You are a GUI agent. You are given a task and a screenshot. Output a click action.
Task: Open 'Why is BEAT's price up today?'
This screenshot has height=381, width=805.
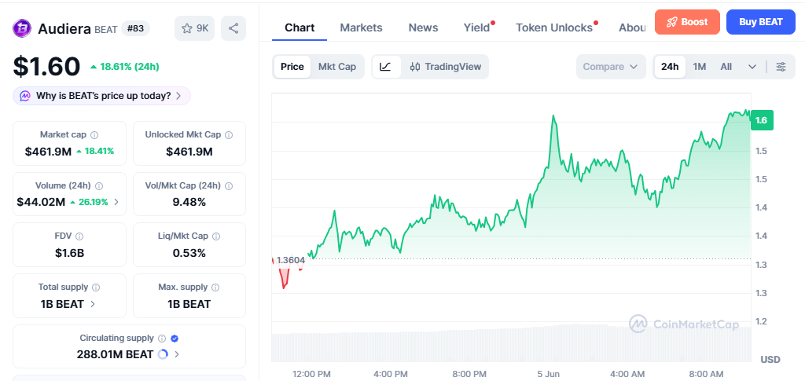coord(101,96)
